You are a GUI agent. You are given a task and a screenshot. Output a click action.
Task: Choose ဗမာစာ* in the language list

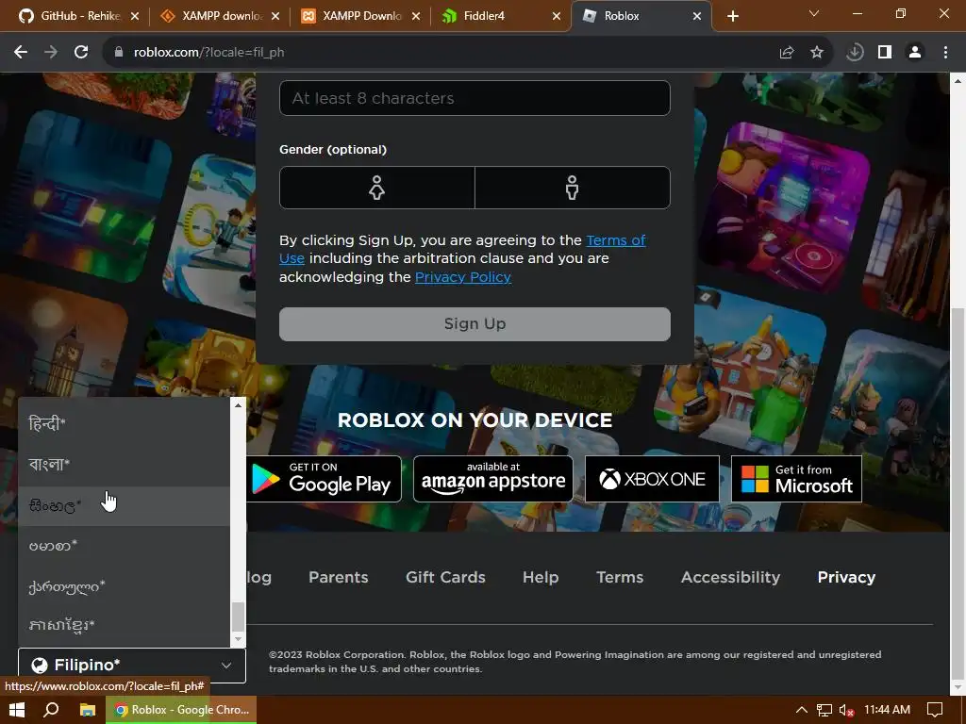[124, 546]
